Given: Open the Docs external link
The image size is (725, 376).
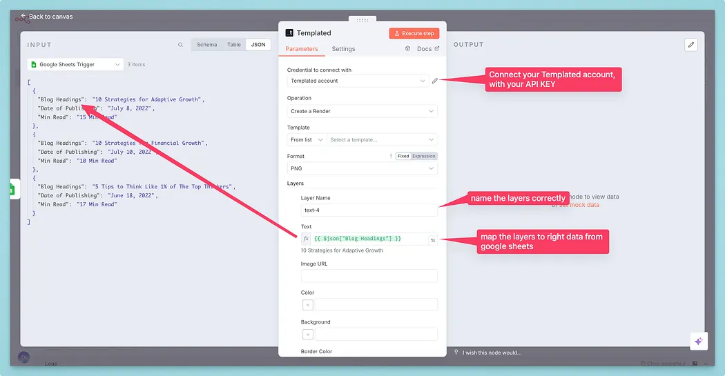Looking at the screenshot, I should pyautogui.click(x=428, y=49).
